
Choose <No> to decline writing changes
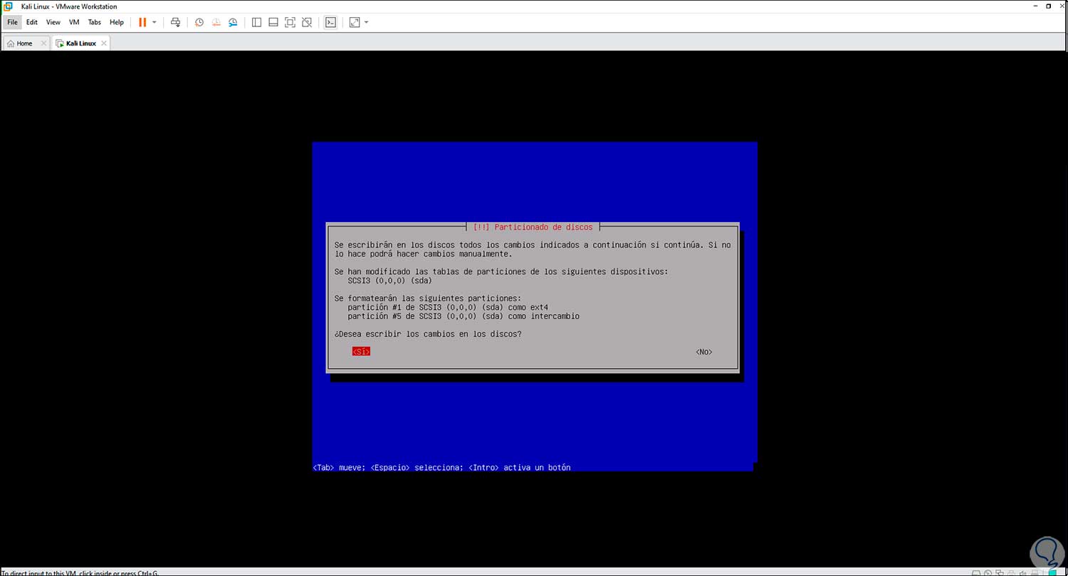pyautogui.click(x=704, y=352)
